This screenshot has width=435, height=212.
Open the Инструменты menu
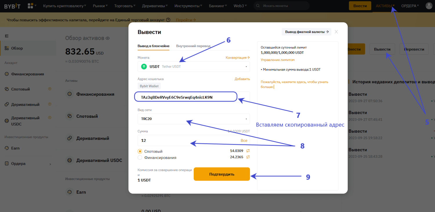click(x=189, y=6)
